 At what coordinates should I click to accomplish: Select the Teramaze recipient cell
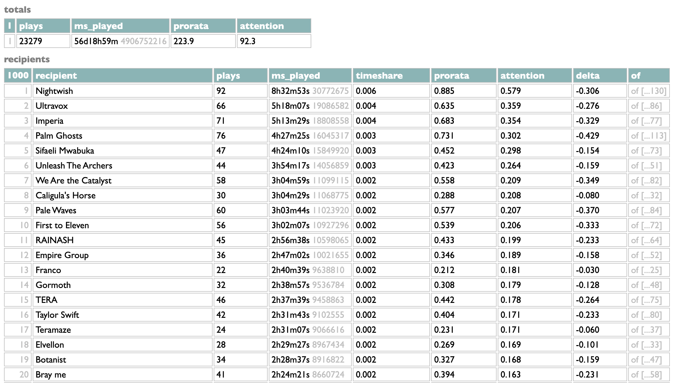click(122, 330)
